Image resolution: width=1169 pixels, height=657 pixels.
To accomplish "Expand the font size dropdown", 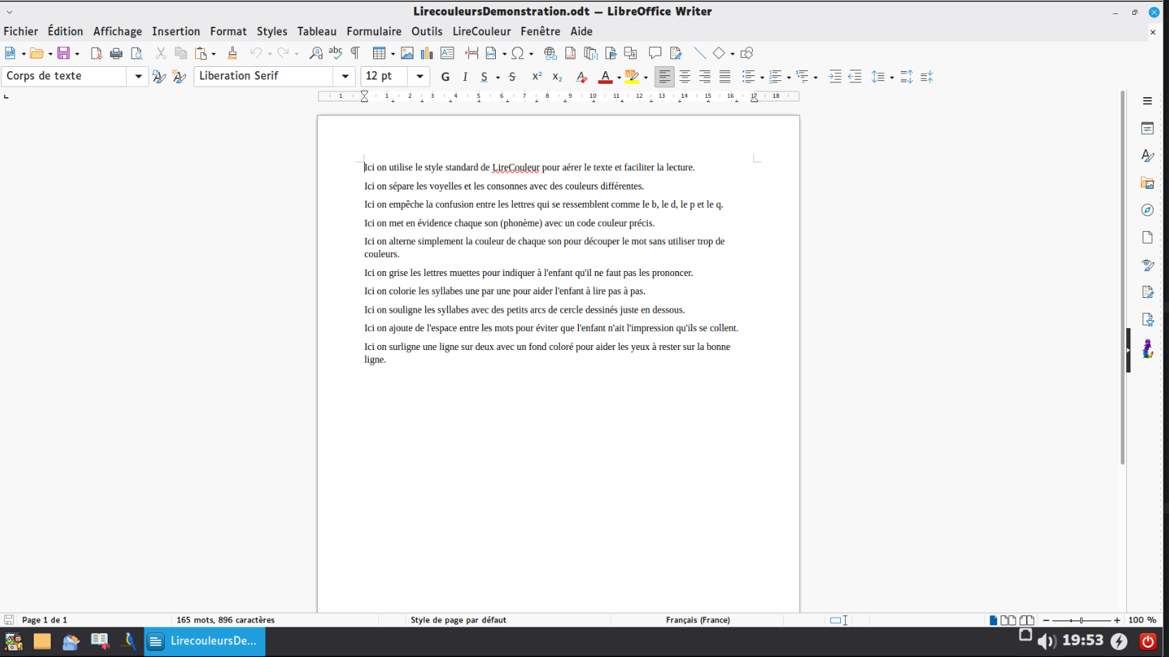I will coord(420,76).
